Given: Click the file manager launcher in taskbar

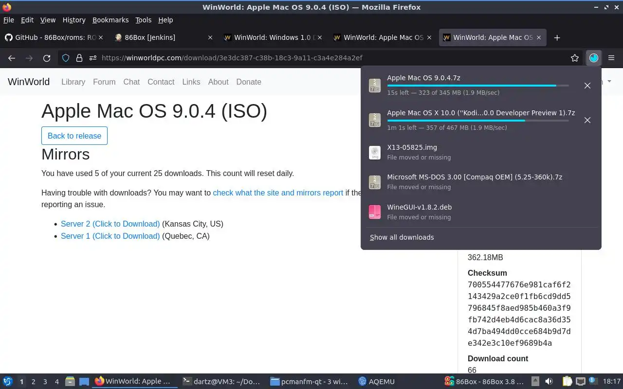Looking at the screenshot, I should click(70, 382).
